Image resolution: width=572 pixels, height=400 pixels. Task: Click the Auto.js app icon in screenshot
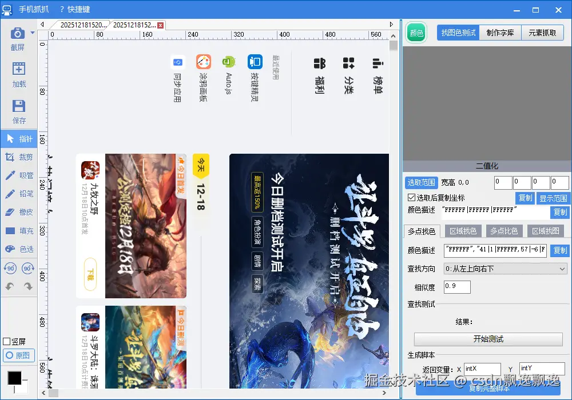(229, 62)
